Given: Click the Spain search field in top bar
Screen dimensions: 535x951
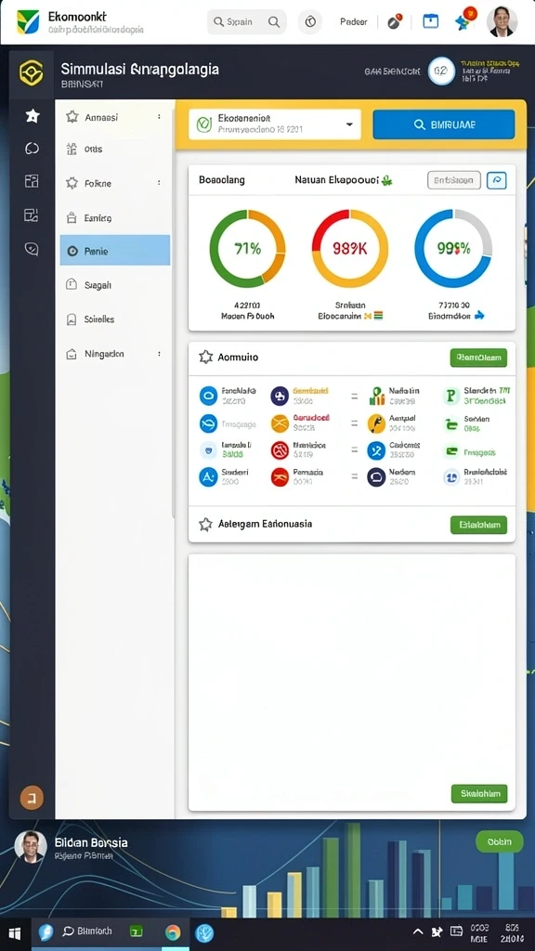Looking at the screenshot, I should pos(247,22).
